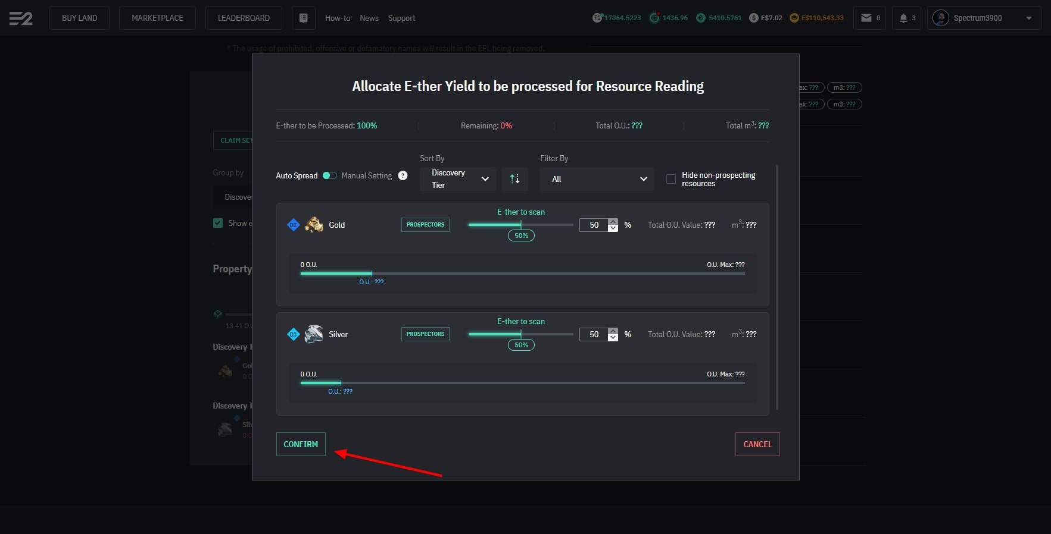The image size is (1051, 534).
Task: Click the sort direction arrows icon
Action: 515,179
